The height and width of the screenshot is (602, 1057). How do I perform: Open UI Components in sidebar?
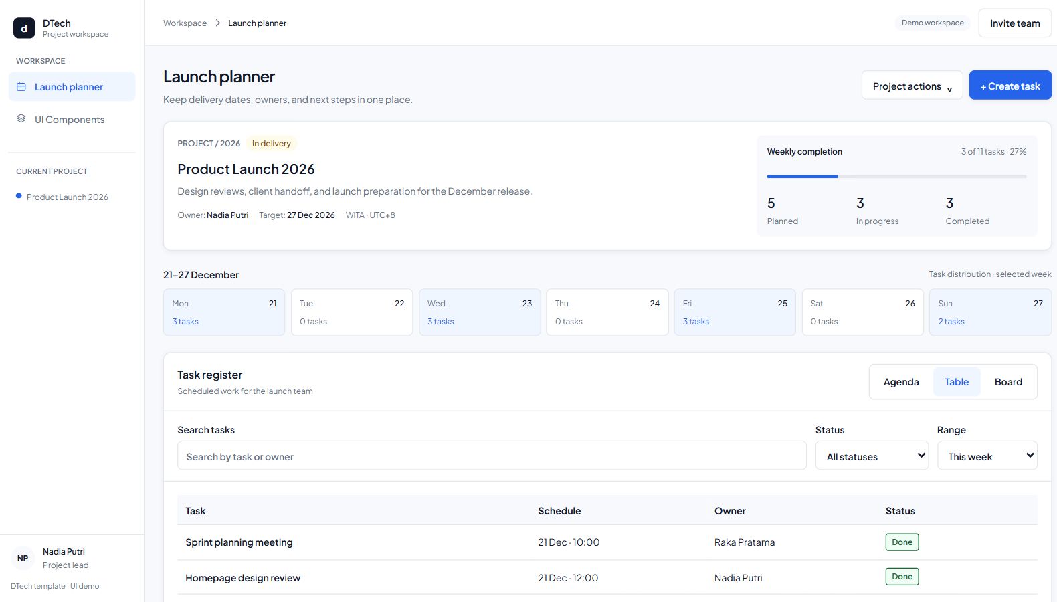point(72,120)
